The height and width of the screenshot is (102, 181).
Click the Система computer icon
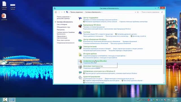tap(80, 33)
